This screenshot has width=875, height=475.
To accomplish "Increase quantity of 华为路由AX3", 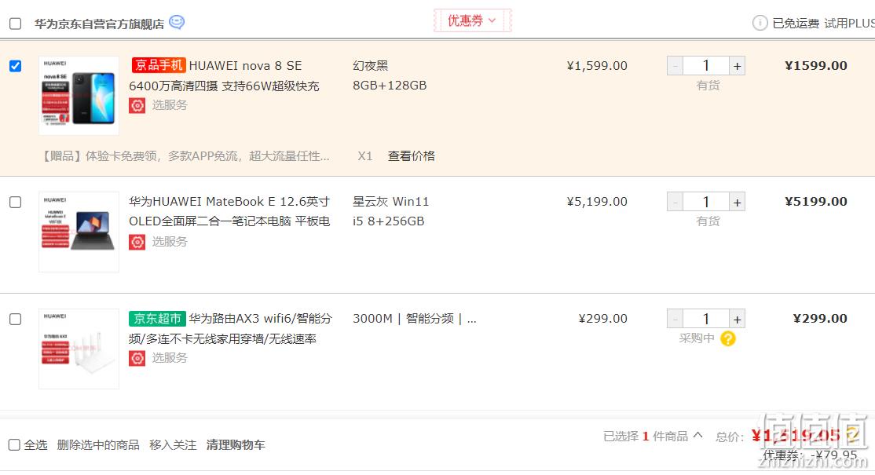I will (738, 319).
